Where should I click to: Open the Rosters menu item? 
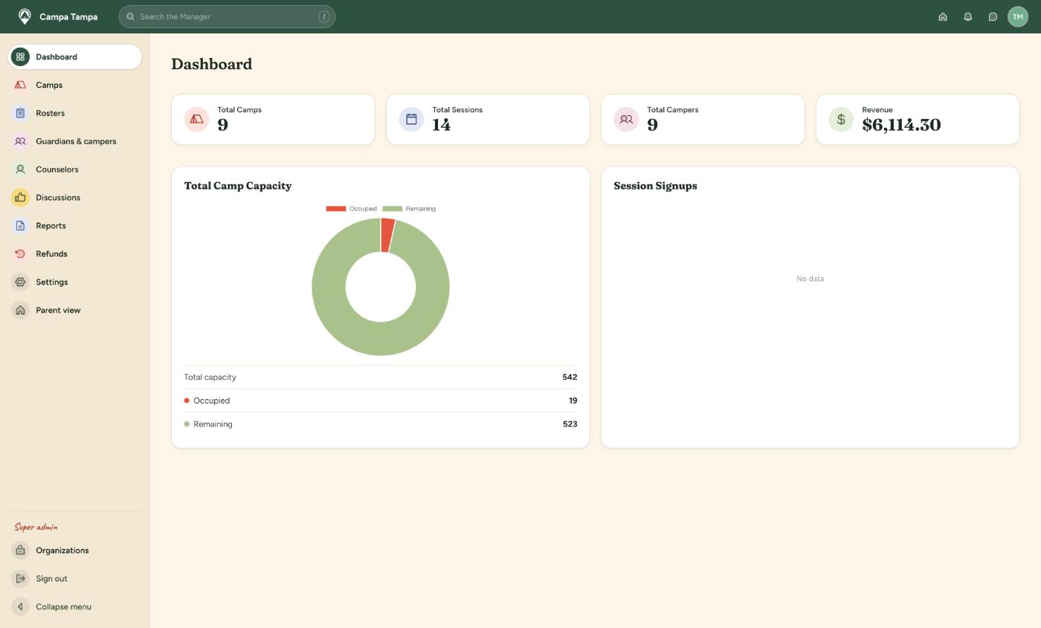coord(75,113)
